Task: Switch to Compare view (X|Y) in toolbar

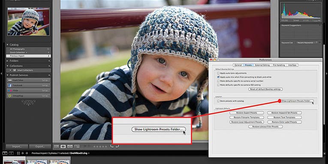Action: point(70,146)
